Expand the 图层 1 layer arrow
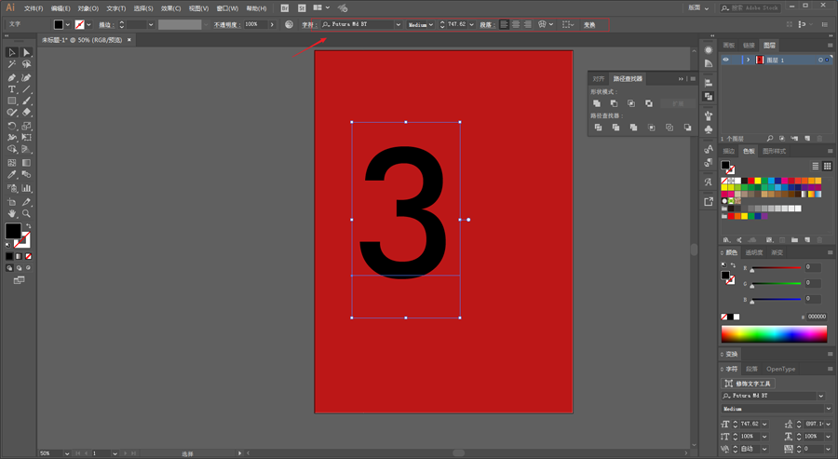Screen dimensions: 838x459 coord(749,60)
